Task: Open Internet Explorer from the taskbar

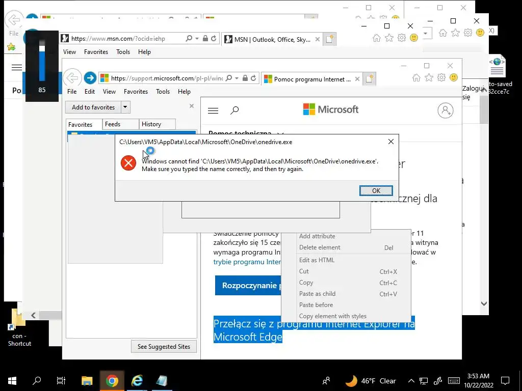Action: (137, 381)
